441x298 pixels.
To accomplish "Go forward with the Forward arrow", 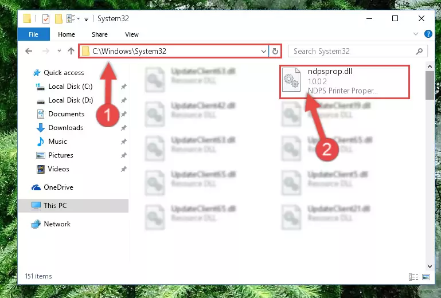I will tap(45, 51).
